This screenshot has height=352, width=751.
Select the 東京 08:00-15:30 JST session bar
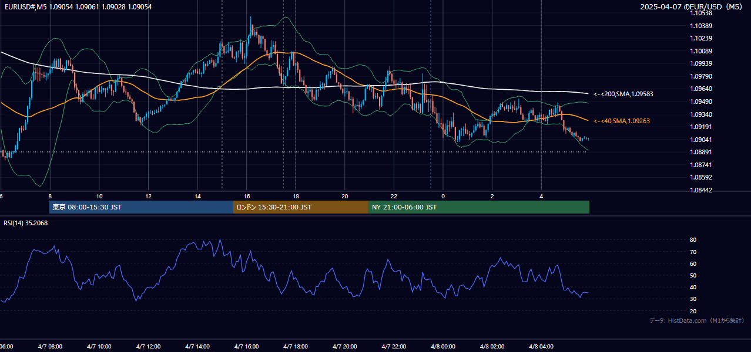click(x=142, y=207)
